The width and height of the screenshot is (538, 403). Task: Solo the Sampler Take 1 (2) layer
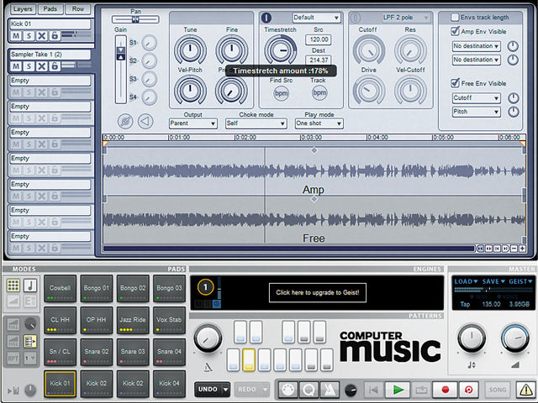[x=29, y=65]
